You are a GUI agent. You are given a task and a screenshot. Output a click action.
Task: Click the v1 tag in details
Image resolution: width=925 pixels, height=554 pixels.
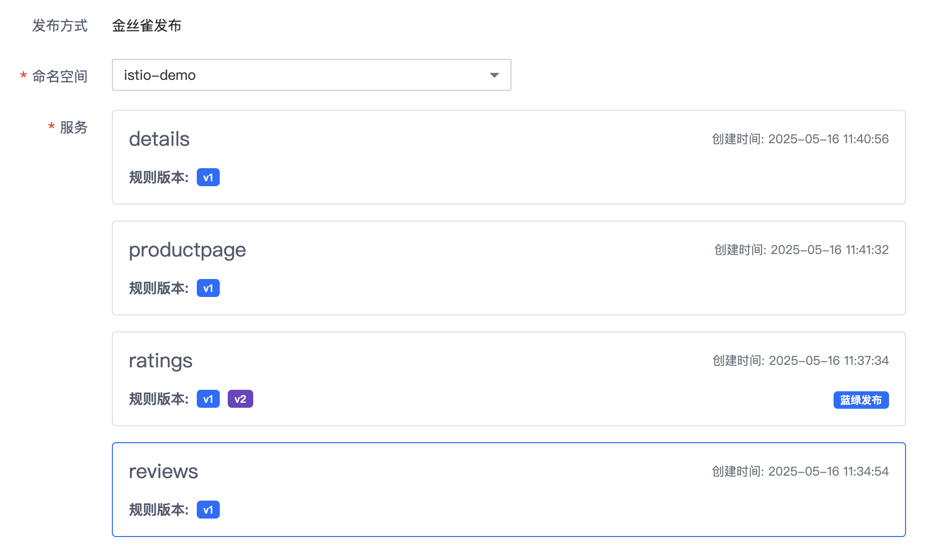(x=208, y=178)
